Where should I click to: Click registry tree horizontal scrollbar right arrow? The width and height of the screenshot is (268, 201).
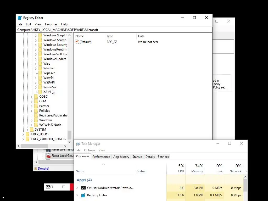coord(65,146)
